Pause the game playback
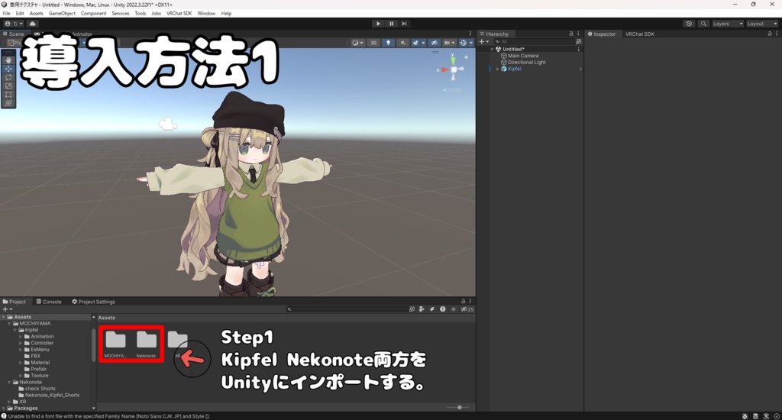 [392, 24]
